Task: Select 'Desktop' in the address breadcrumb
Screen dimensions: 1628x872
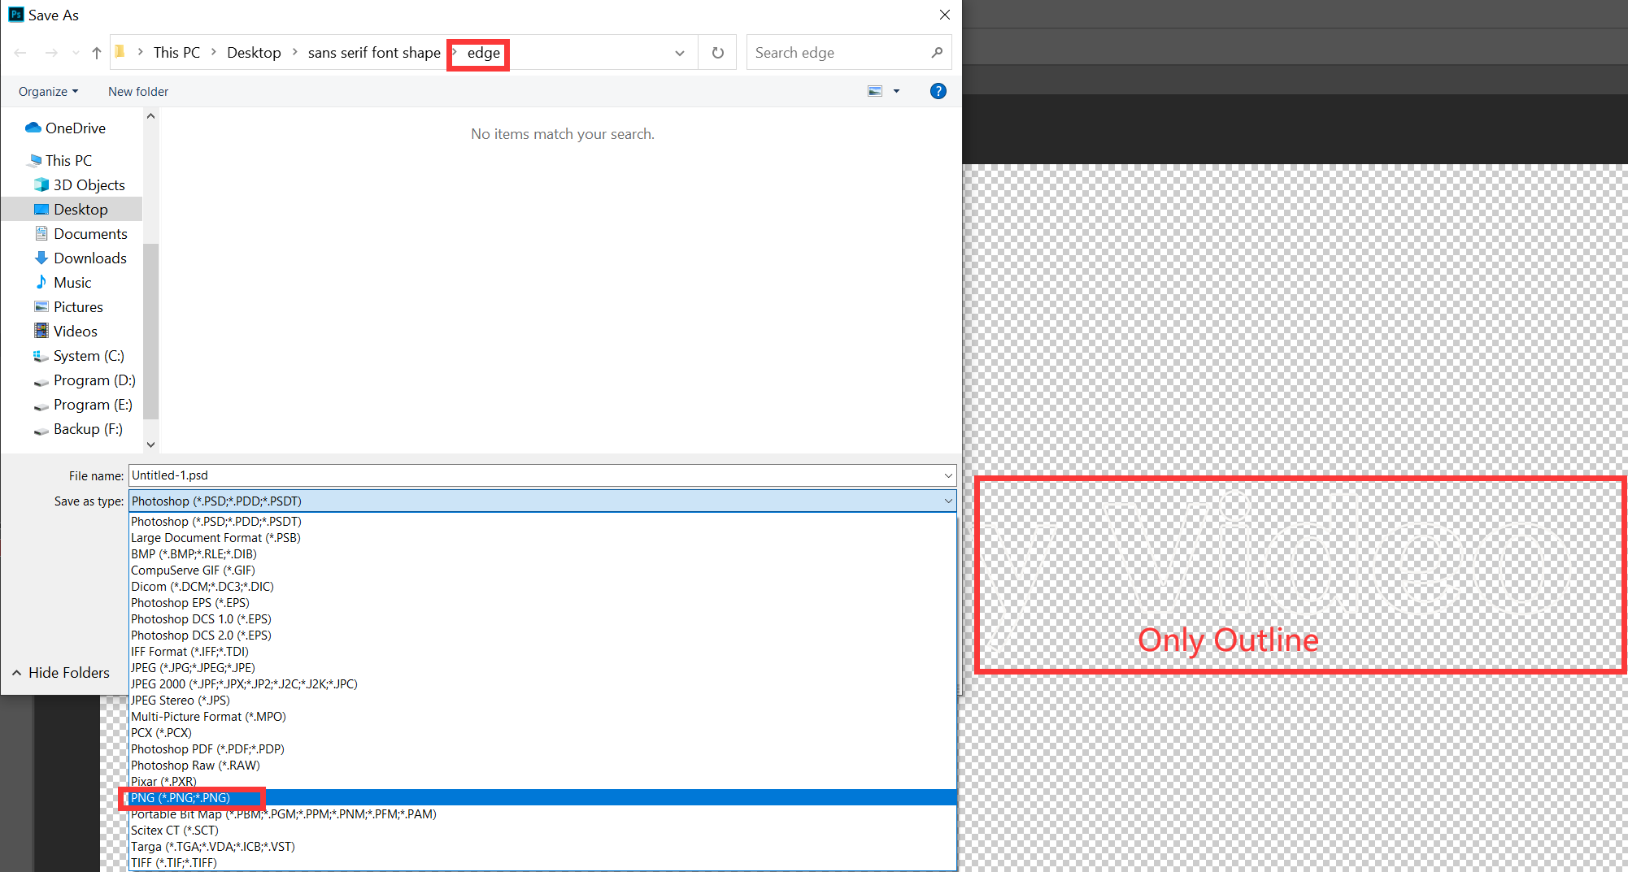Action: [254, 53]
